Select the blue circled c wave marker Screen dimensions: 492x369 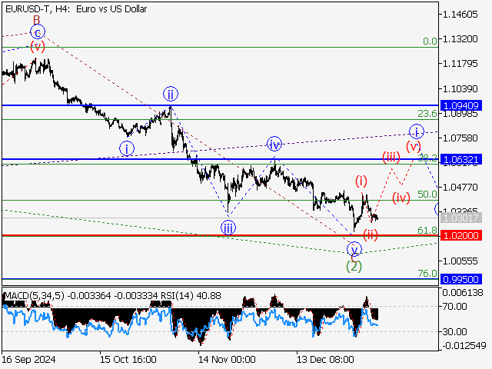click(37, 32)
